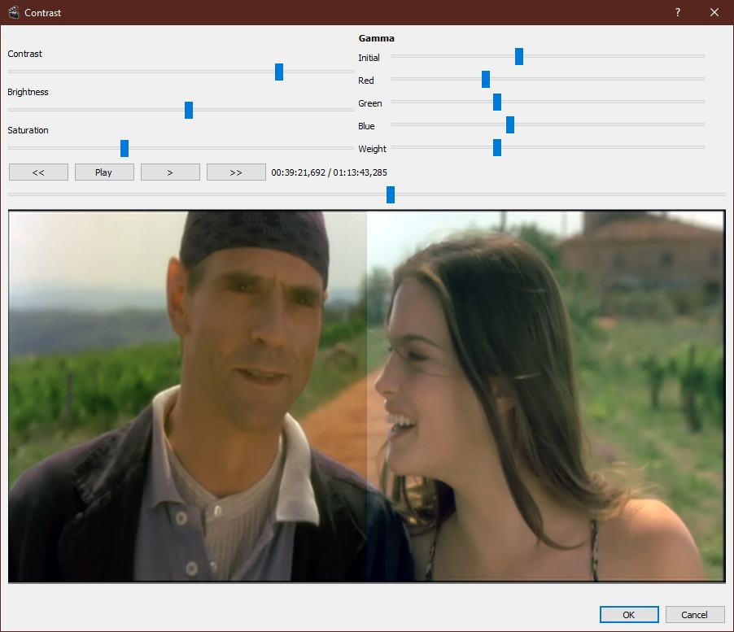Click the Gamma Red slider handle
This screenshot has height=632, width=734.
[x=486, y=79]
